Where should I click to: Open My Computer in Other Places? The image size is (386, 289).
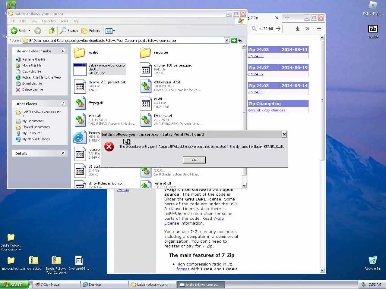click(x=32, y=133)
